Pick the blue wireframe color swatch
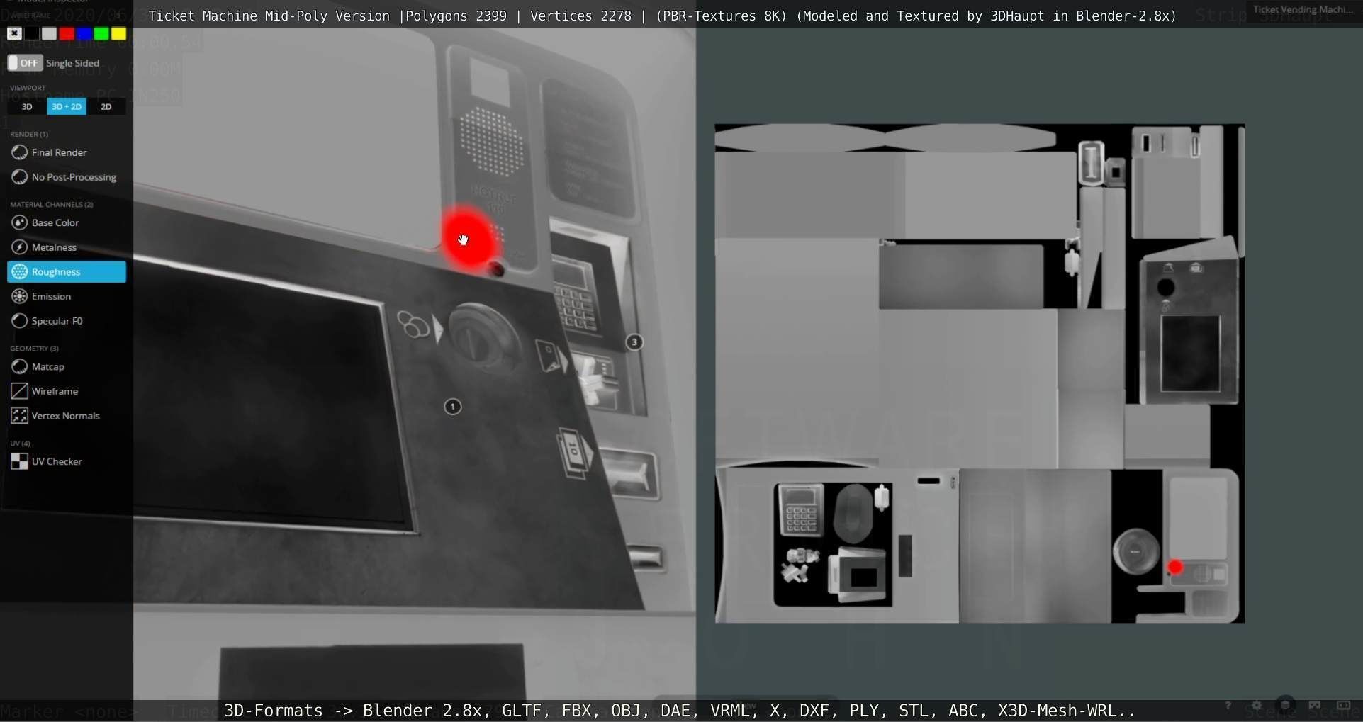 point(84,33)
